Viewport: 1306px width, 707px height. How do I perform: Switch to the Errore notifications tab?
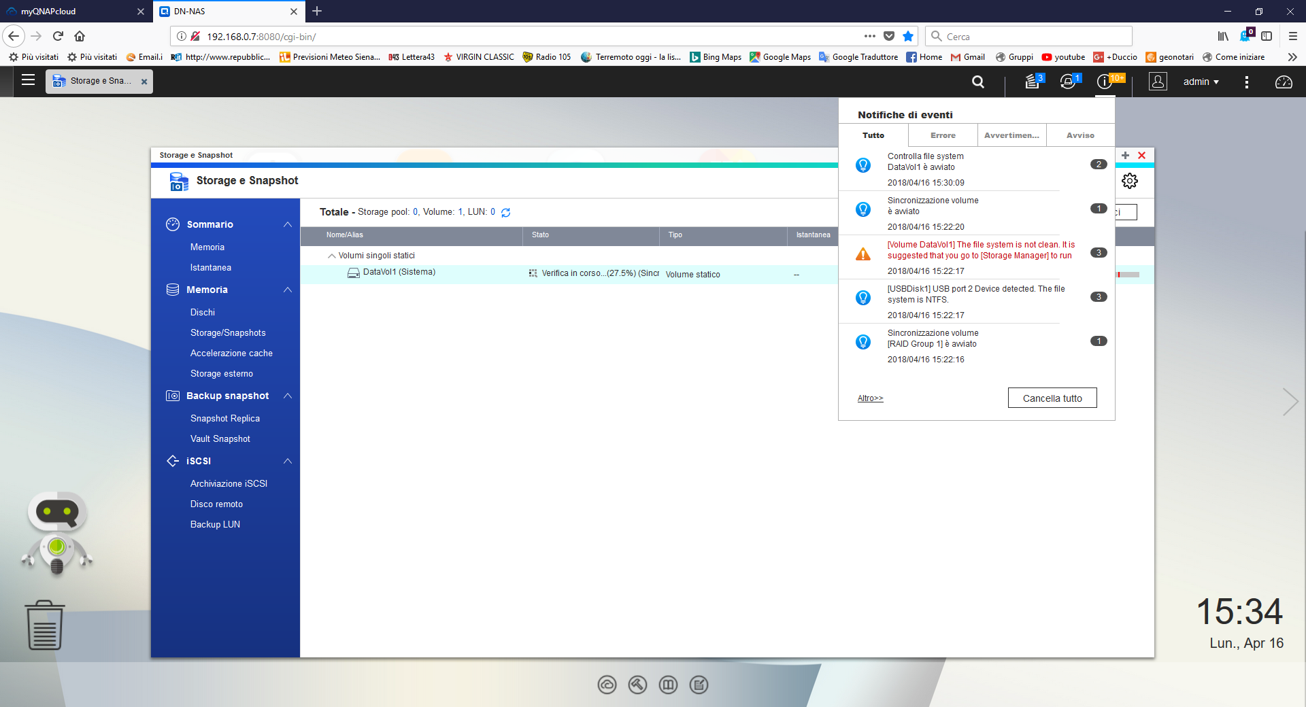tap(943, 135)
